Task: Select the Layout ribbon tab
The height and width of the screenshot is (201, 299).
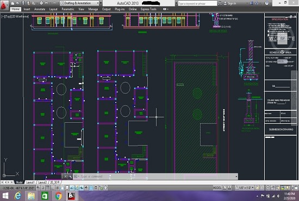Action: point(53,9)
